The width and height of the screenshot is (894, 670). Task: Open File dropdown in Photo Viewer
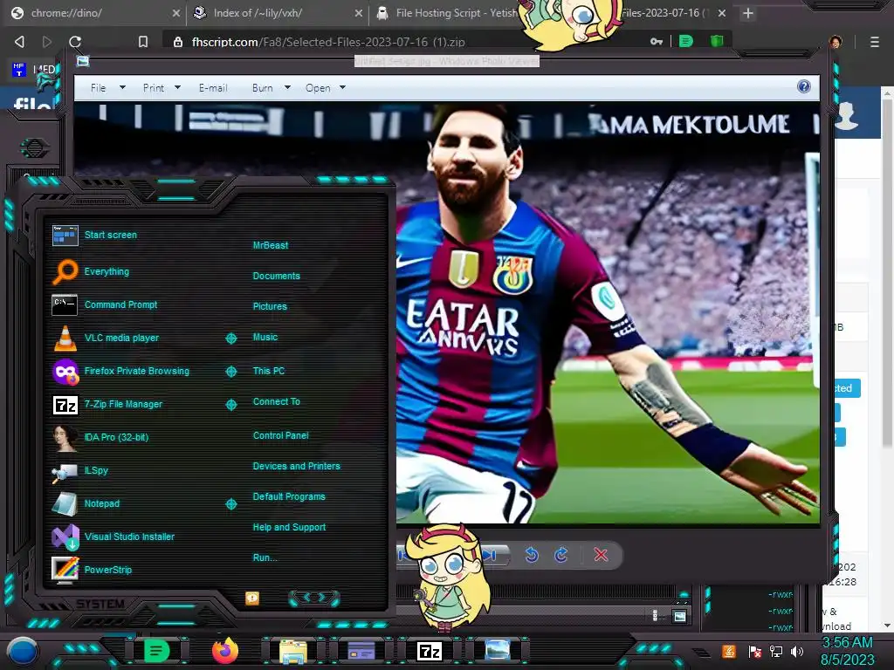click(107, 88)
